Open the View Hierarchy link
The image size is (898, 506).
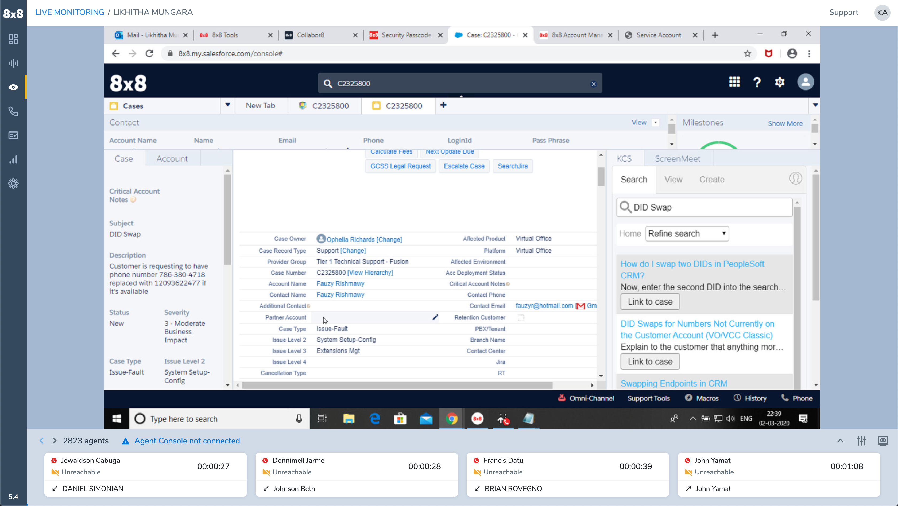tap(370, 273)
